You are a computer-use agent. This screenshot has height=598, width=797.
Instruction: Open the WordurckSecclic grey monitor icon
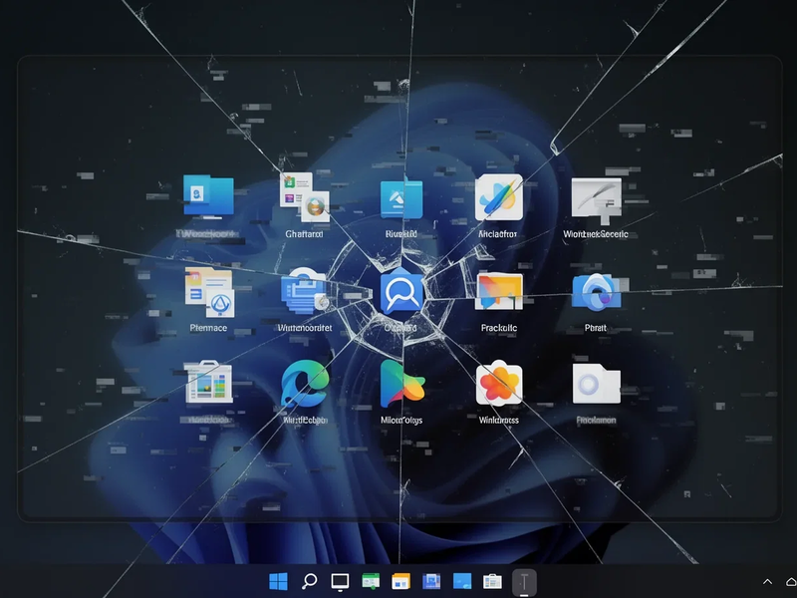click(596, 200)
